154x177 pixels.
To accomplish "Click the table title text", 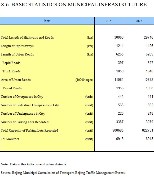I will click(x=74, y=5).
